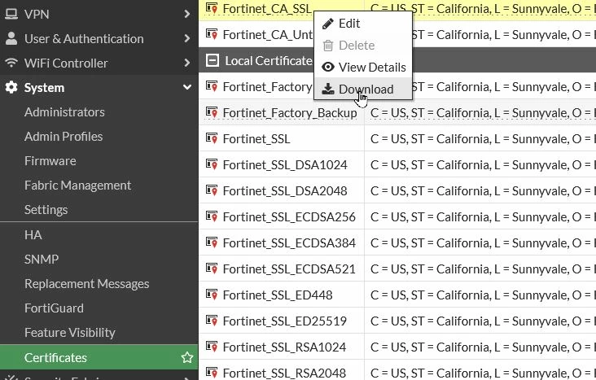Click the certificate icon beside Fortinet_SSL_ECDSA521
This screenshot has width=596, height=380.
pos(212,269)
